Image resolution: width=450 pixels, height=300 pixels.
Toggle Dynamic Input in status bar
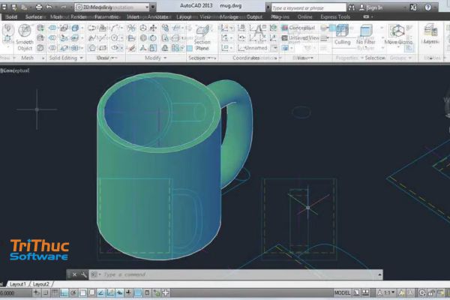(120, 292)
